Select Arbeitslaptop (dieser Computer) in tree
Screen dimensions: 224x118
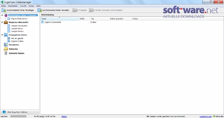coord(23,15)
